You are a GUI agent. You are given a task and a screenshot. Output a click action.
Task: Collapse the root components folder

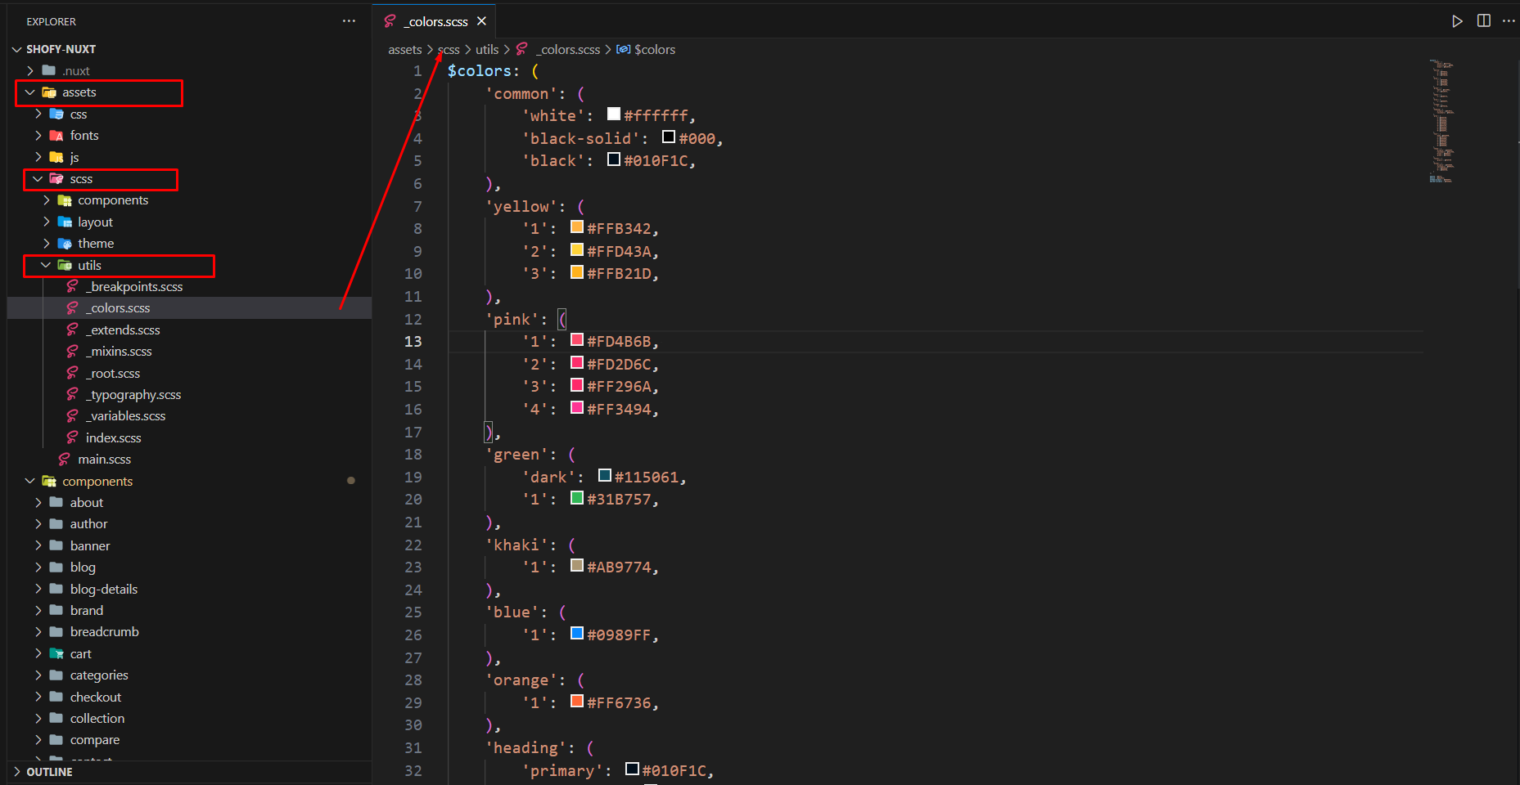[x=30, y=481]
